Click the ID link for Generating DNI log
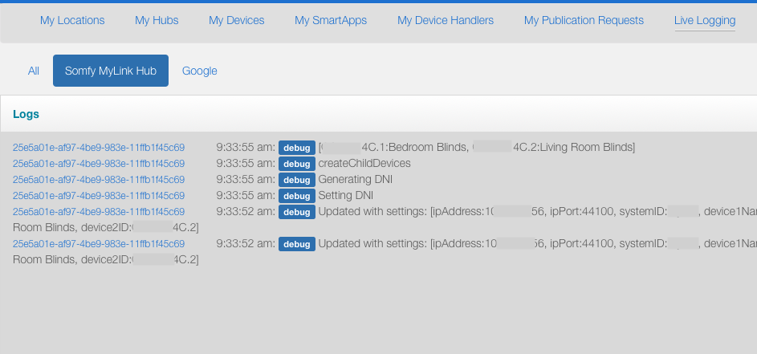This screenshot has width=757, height=354. [99, 180]
